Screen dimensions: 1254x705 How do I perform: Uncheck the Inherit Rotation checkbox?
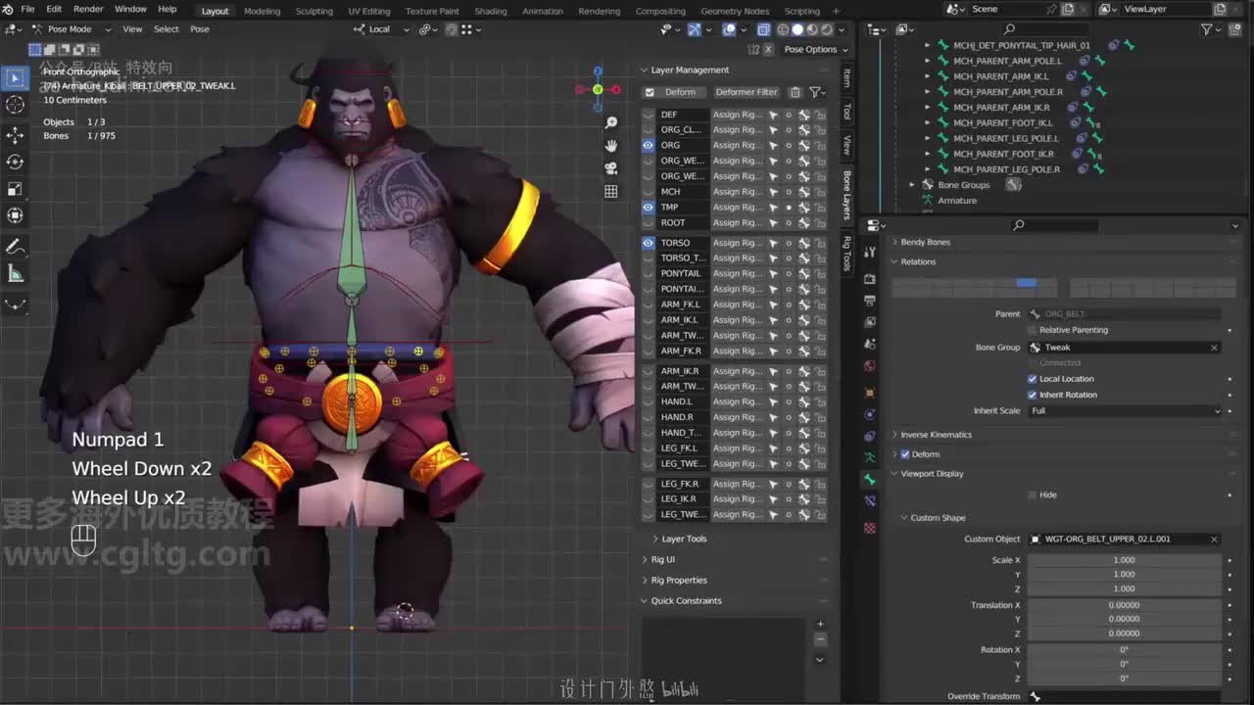[x=1032, y=395]
